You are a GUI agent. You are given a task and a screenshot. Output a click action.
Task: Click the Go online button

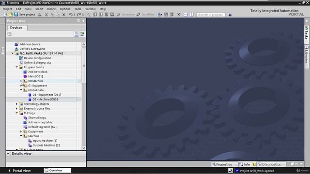click(x=126, y=14)
